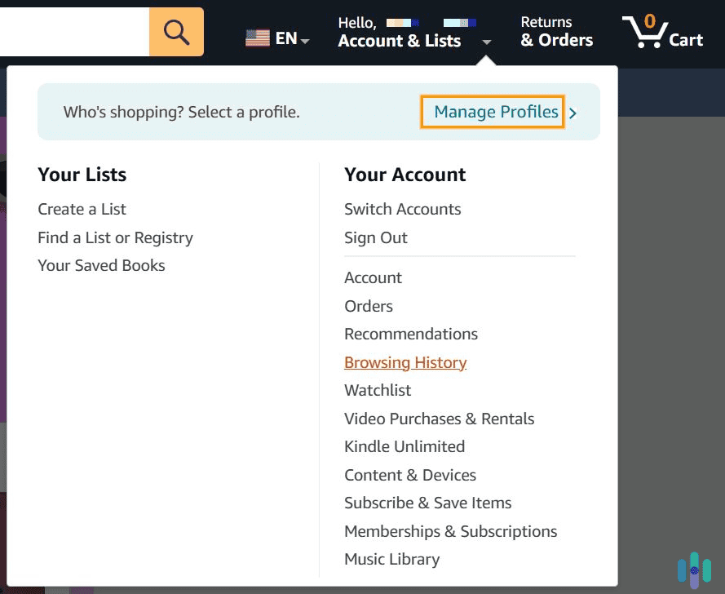Open the Returns & Orders menu

tap(555, 31)
